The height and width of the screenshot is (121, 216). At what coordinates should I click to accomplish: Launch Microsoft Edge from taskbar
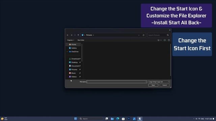point(118,119)
